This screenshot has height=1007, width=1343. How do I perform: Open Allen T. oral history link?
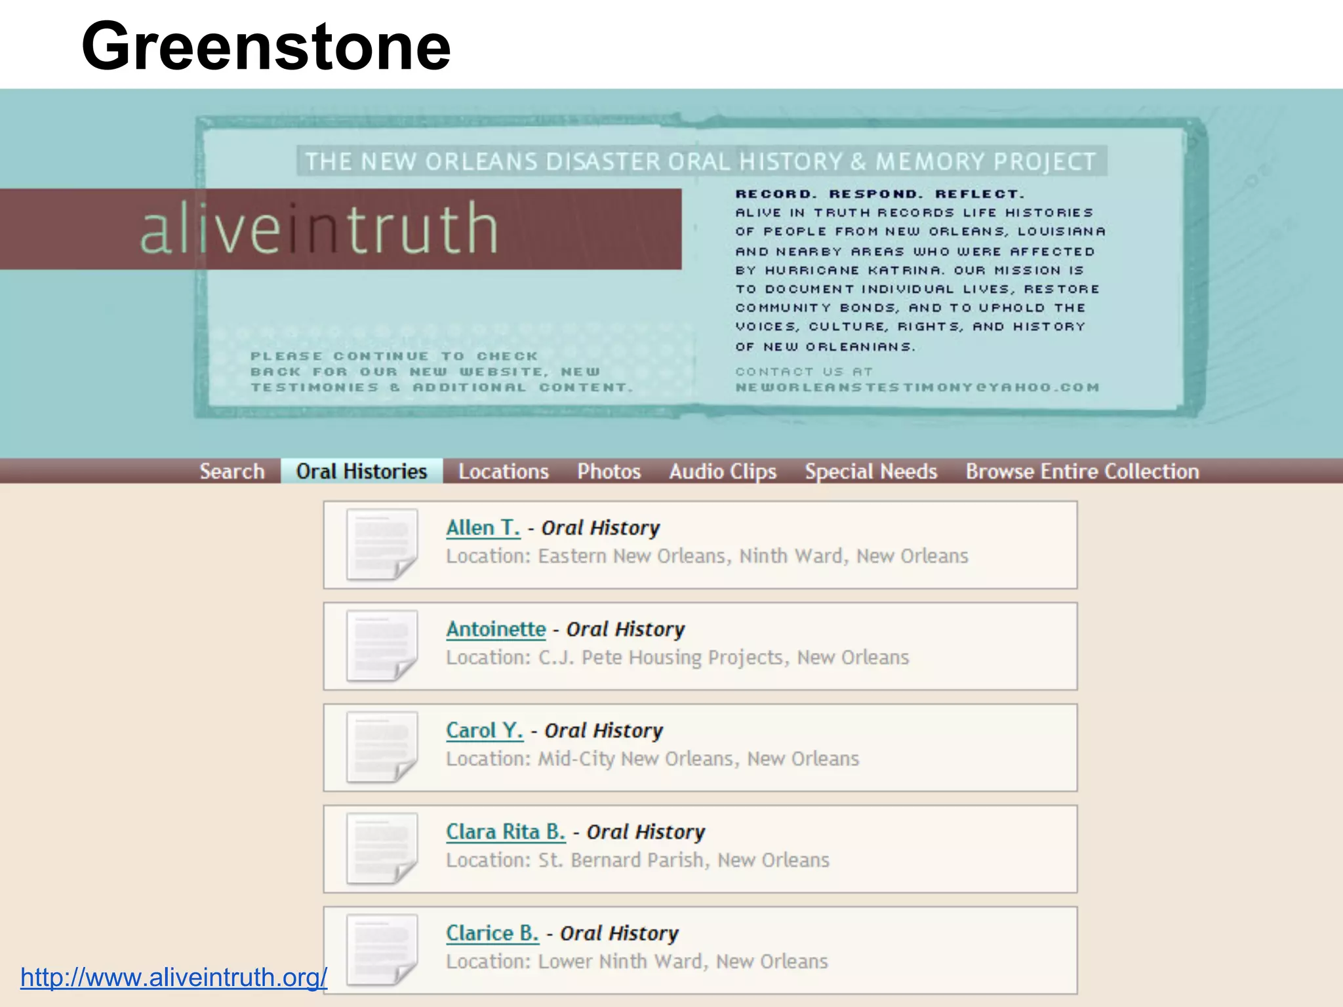tap(483, 528)
